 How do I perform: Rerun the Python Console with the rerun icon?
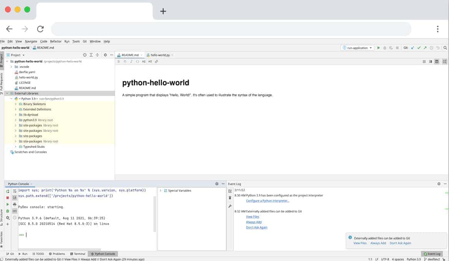8,191
